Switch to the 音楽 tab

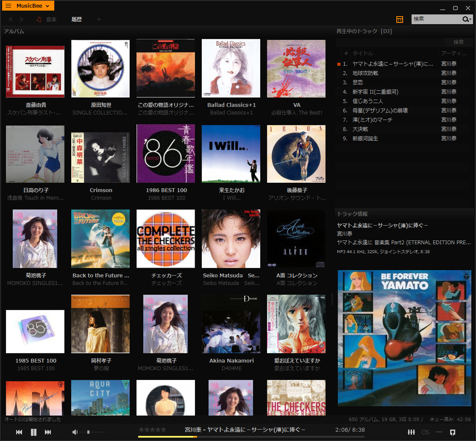coord(51,20)
